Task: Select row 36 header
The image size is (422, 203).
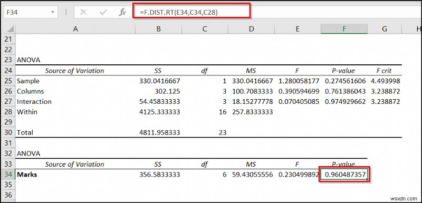Action: coord(8,195)
